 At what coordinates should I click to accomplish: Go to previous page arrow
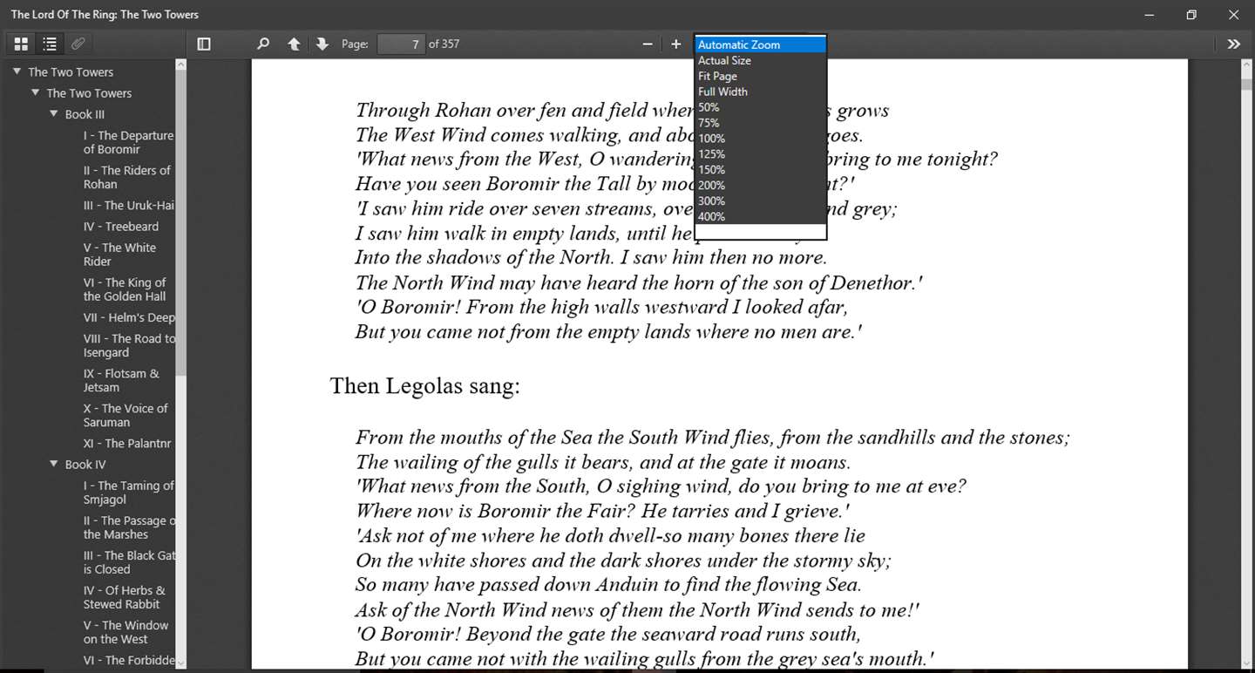294,44
